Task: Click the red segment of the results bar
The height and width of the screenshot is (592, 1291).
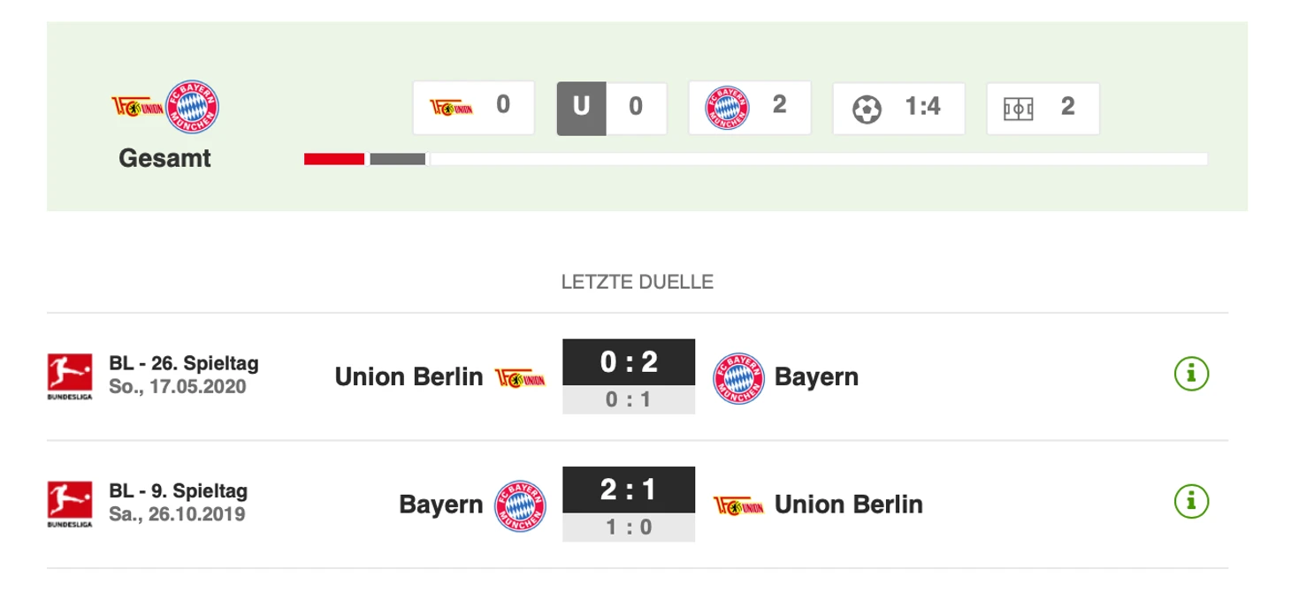Action: click(334, 159)
